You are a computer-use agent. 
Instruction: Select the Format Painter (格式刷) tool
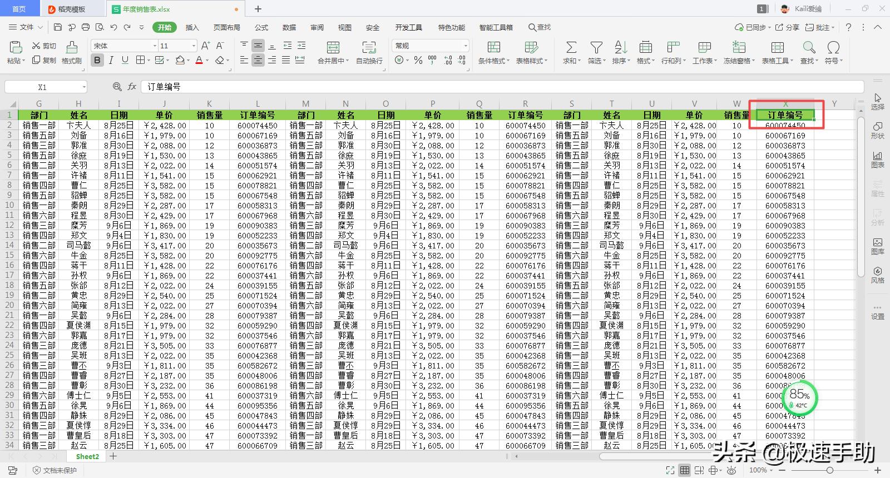(72, 53)
